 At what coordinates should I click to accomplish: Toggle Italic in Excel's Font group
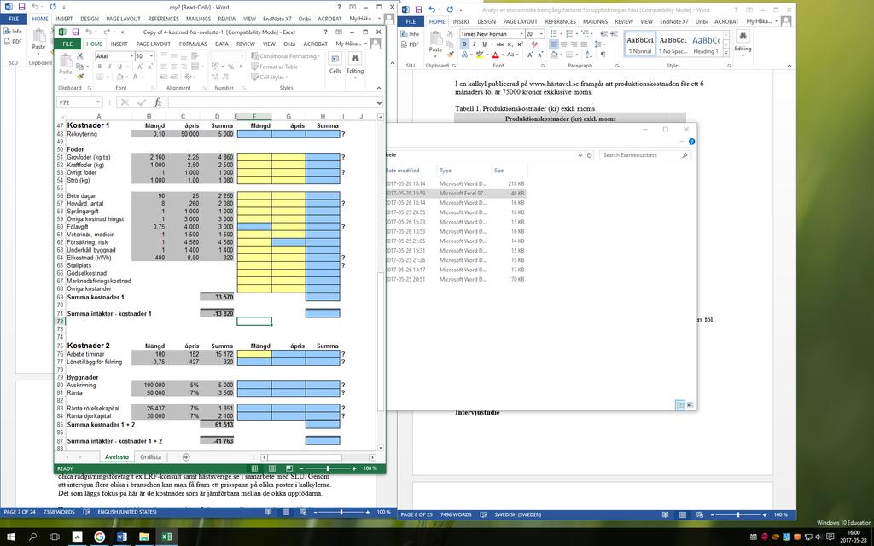coord(109,67)
